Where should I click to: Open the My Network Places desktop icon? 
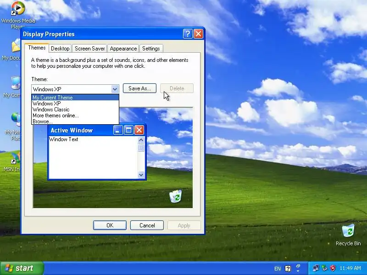12,126
